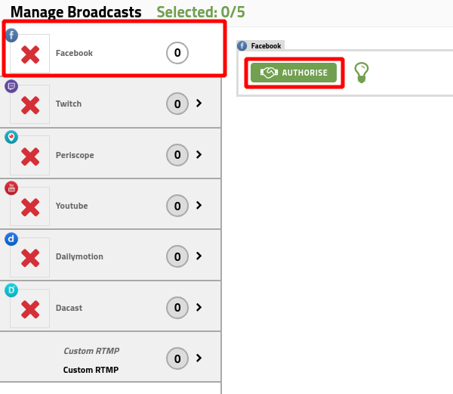Select the Twitch label text
Screen dimensions: 453x394
point(69,104)
